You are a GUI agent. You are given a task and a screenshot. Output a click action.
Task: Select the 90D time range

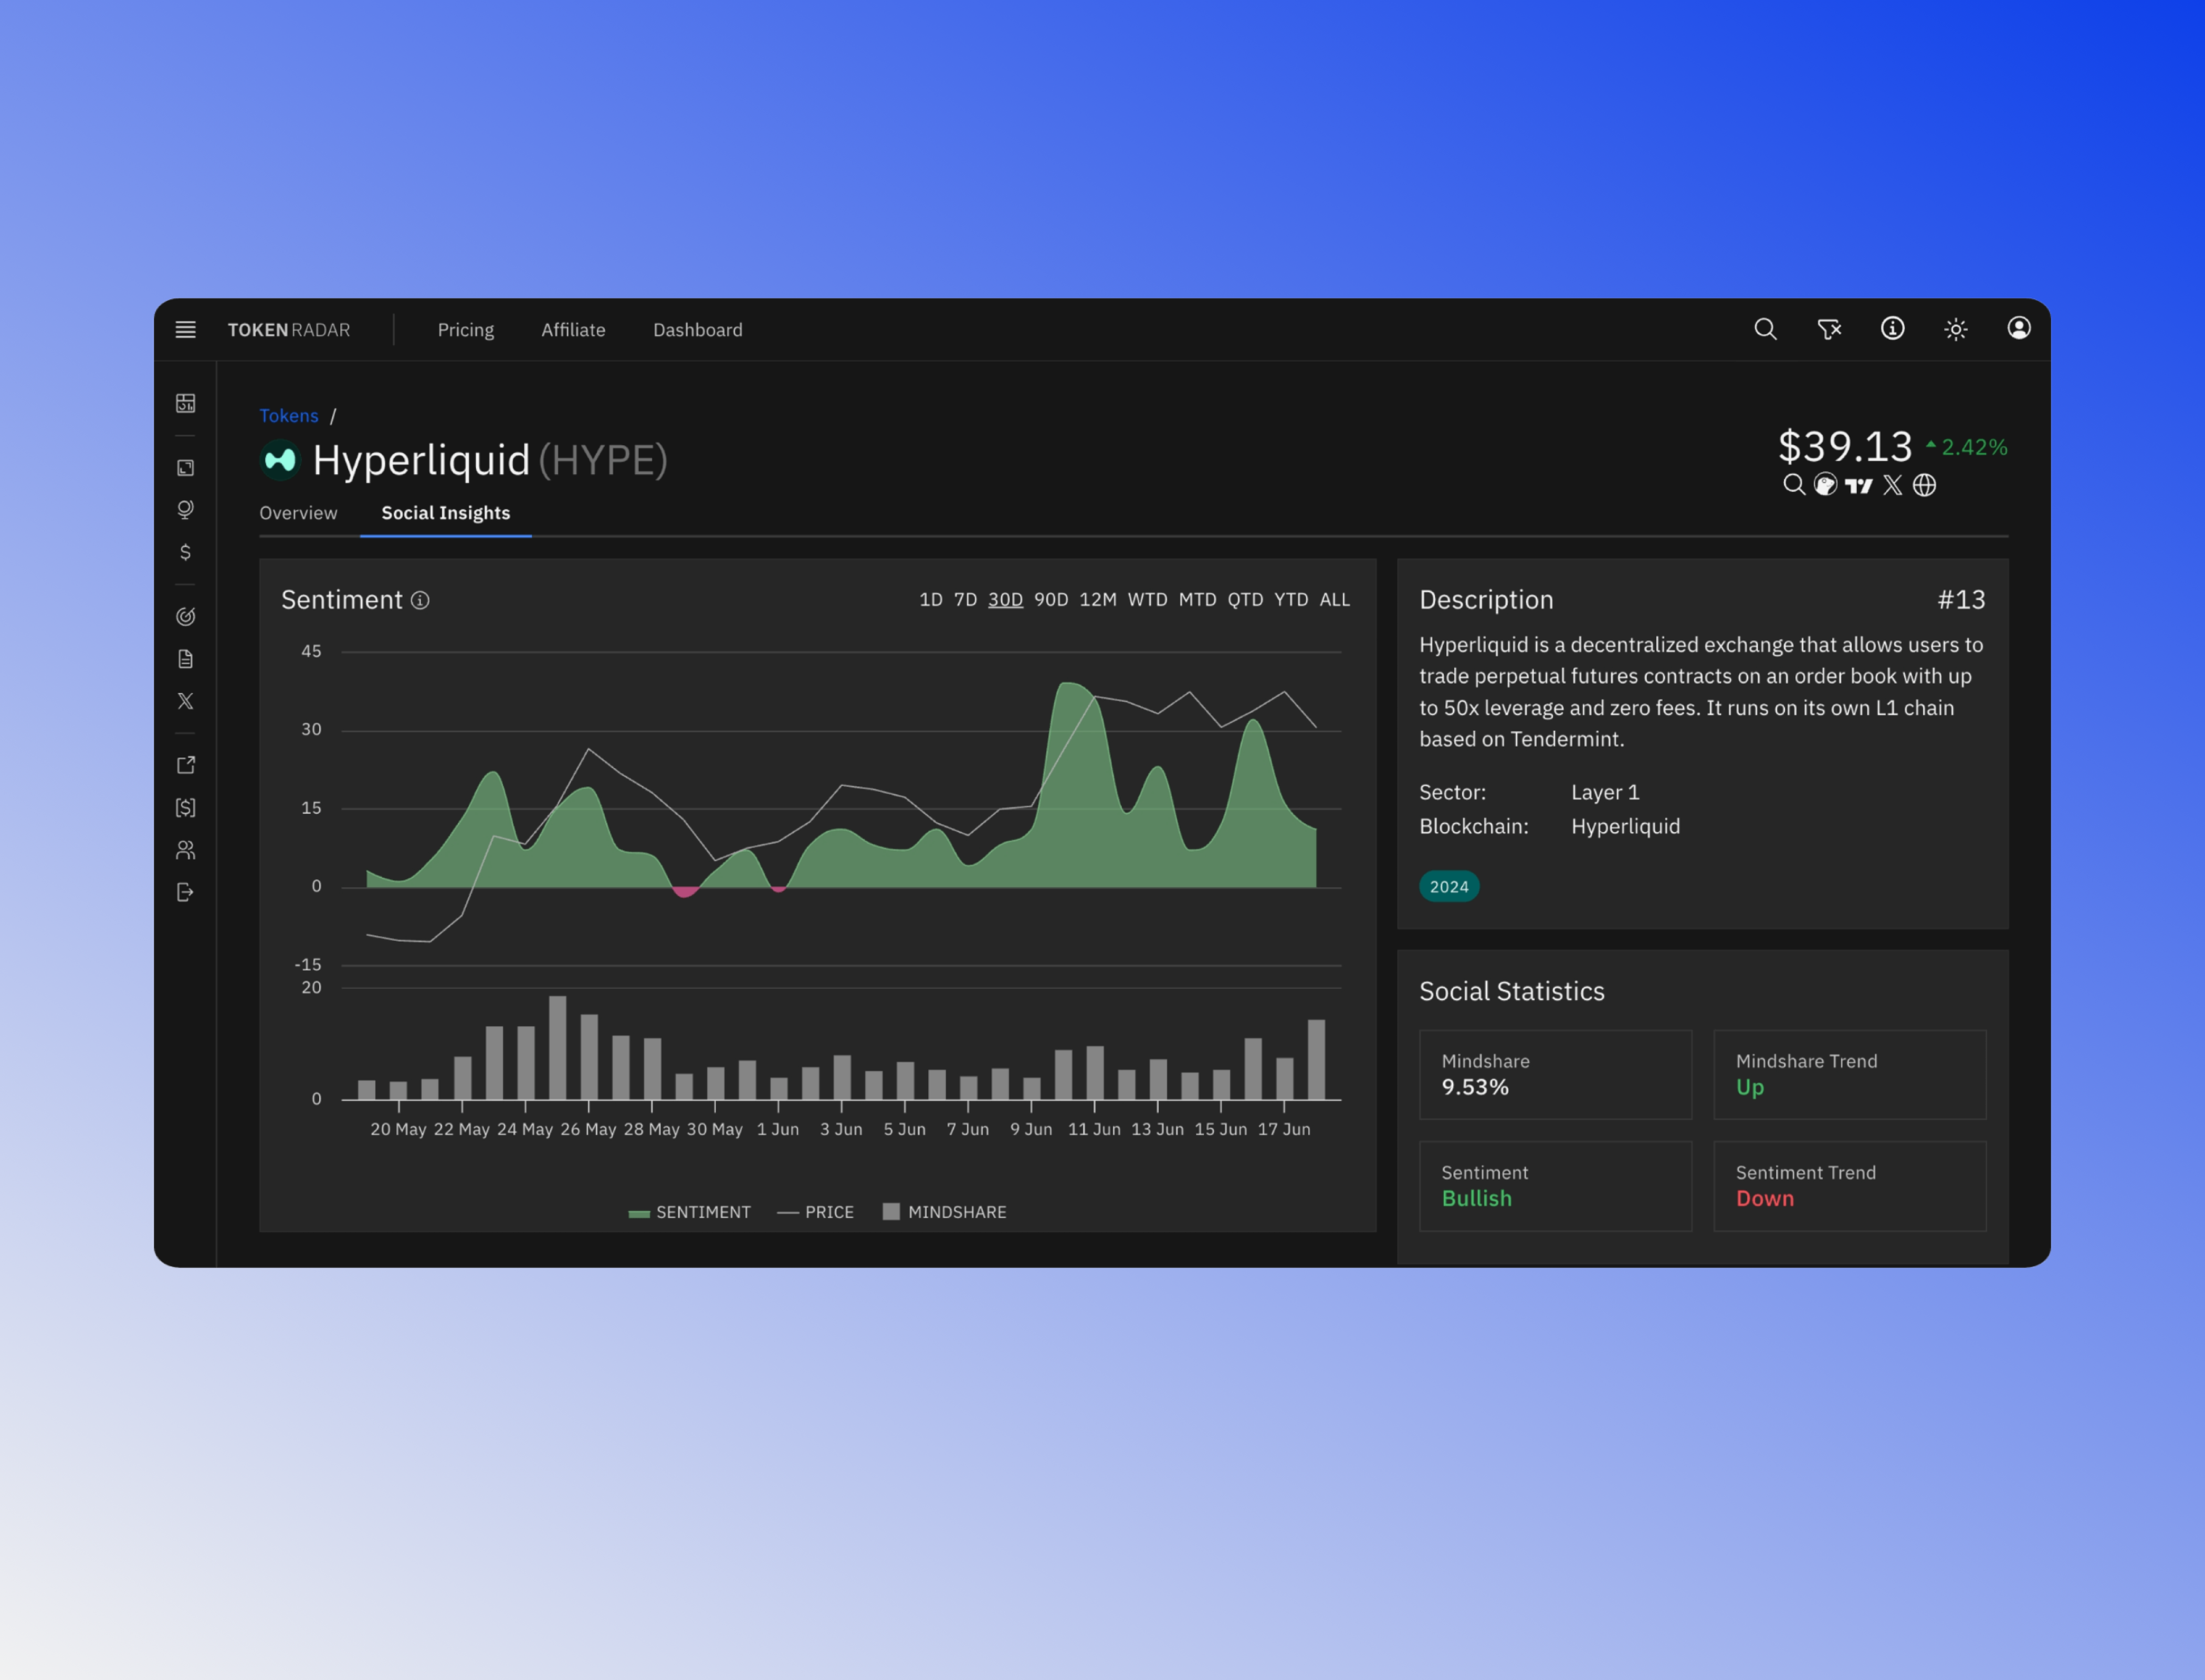coord(1051,600)
